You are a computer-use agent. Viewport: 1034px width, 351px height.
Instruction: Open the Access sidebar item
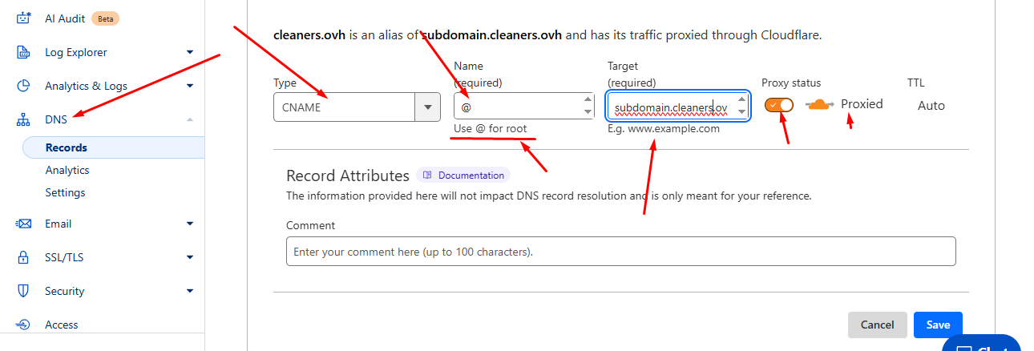pyautogui.click(x=62, y=325)
